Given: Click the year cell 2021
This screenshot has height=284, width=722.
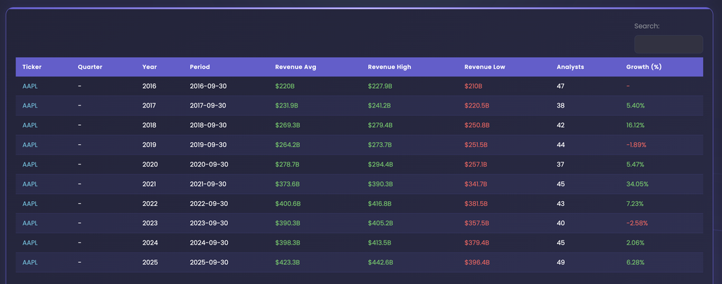Looking at the screenshot, I should (149, 184).
